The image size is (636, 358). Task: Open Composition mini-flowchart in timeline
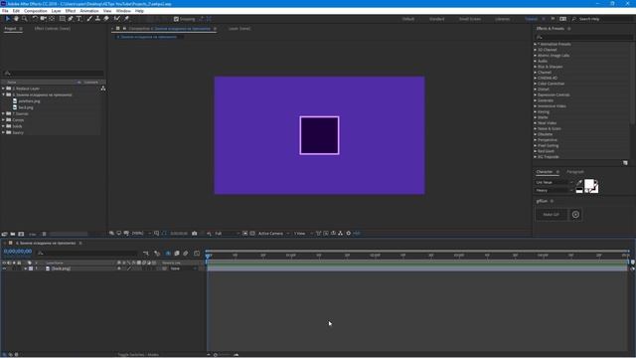pyautogui.click(x=146, y=254)
